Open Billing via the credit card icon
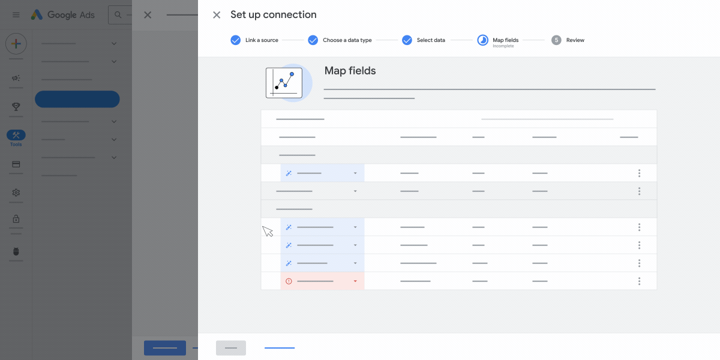Image resolution: width=720 pixels, height=360 pixels. point(16,164)
